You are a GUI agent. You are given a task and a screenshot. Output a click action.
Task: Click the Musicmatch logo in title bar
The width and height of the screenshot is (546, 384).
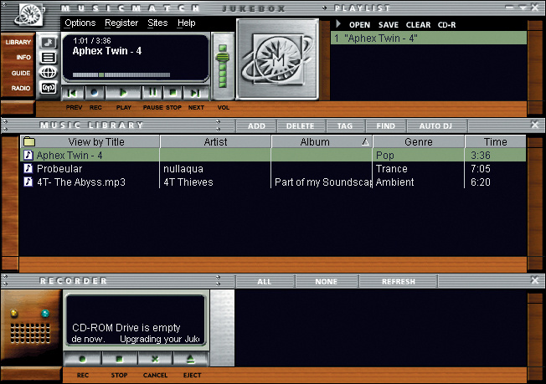(x=30, y=15)
